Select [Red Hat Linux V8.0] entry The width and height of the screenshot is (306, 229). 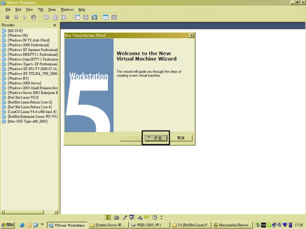[x=23, y=97]
